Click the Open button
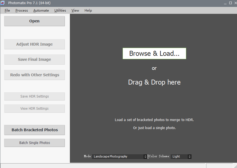The height and width of the screenshot is (168, 237). [35, 21]
